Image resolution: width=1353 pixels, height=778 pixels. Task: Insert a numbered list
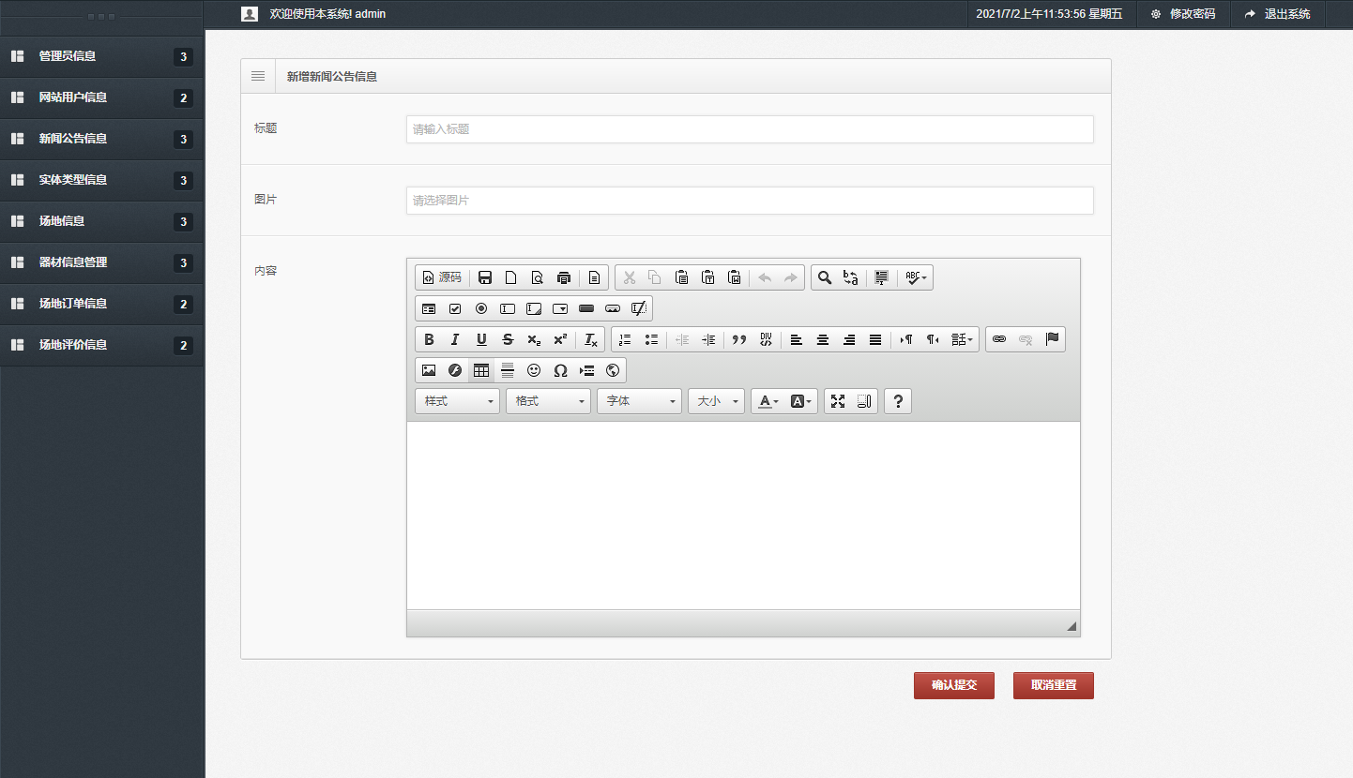625,339
